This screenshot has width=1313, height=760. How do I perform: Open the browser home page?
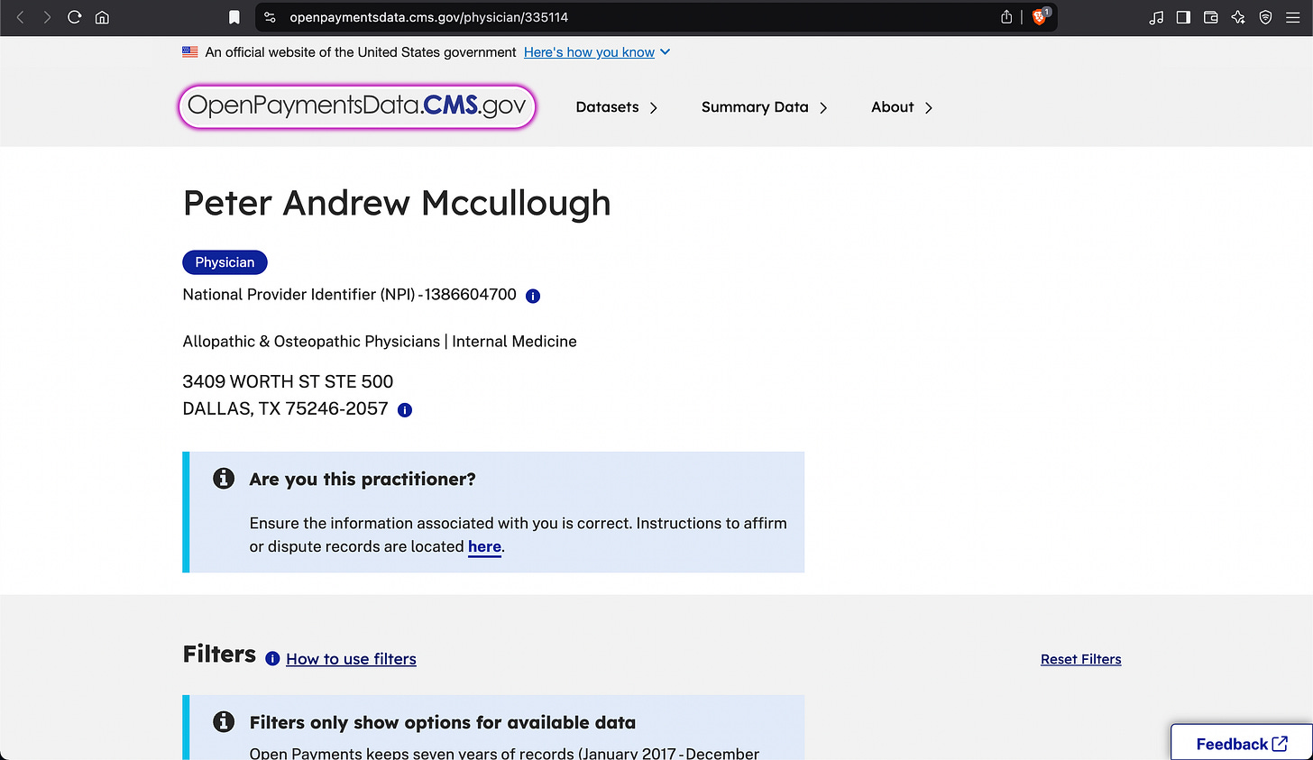tap(102, 17)
